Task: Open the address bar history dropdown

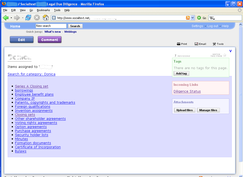Action: click(x=192, y=18)
